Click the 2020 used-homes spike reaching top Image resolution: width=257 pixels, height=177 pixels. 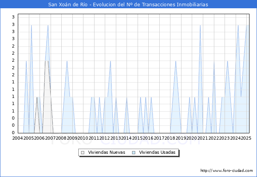[x=200, y=25]
